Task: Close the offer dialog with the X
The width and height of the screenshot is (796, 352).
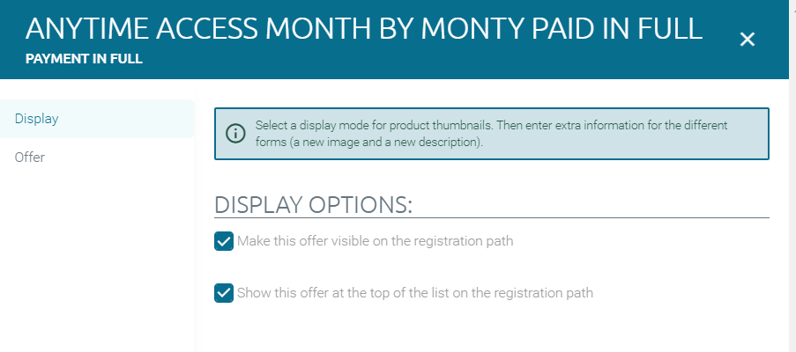Action: 748,40
